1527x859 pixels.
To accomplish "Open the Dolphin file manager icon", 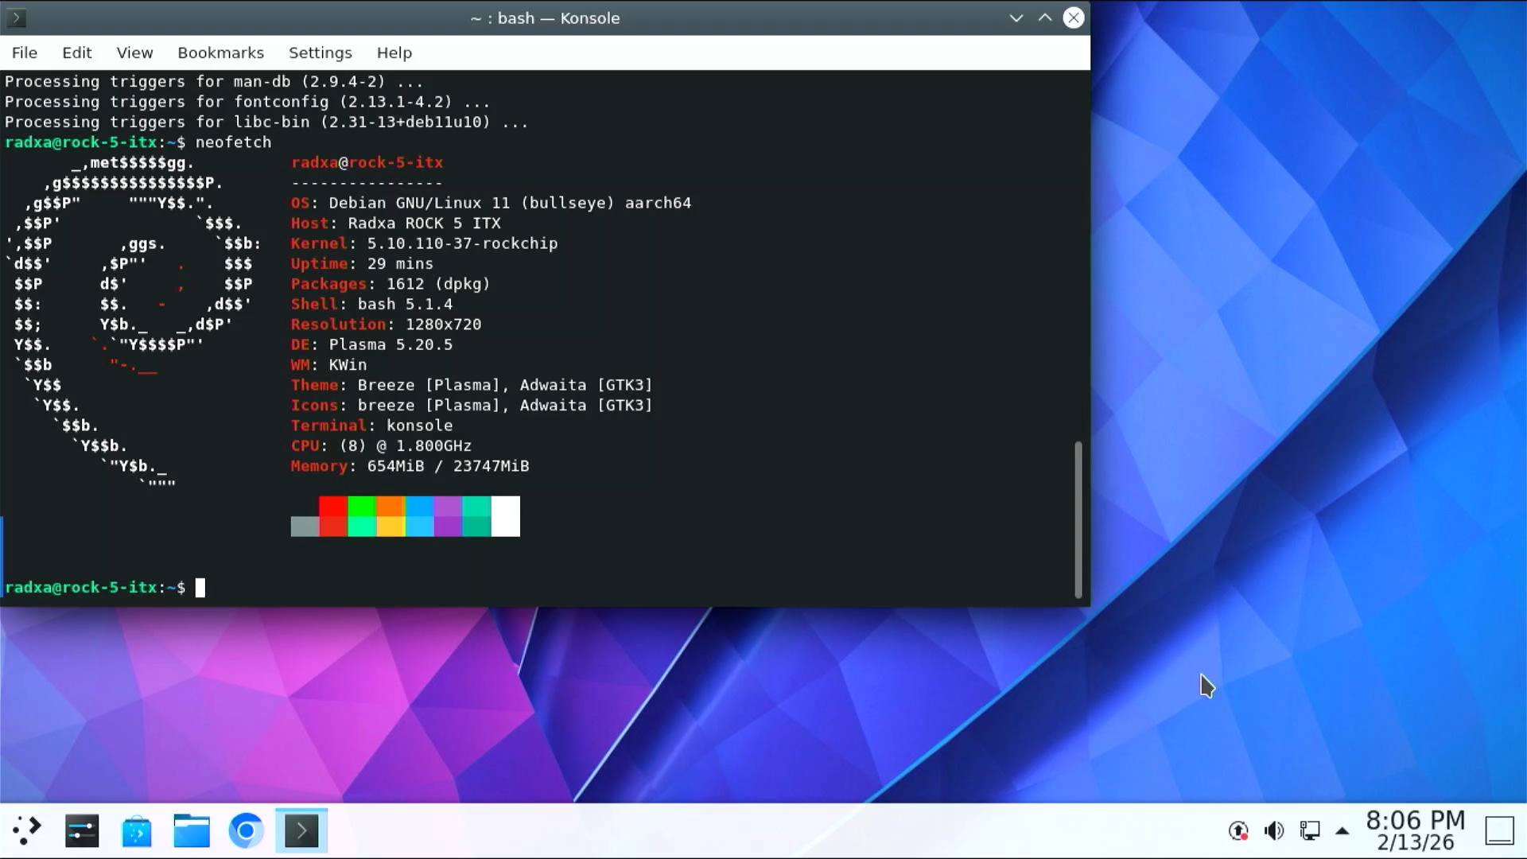I will point(192,831).
